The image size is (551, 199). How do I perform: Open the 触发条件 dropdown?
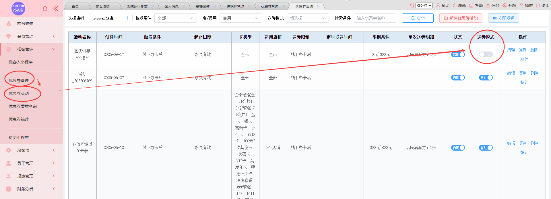(x=175, y=18)
